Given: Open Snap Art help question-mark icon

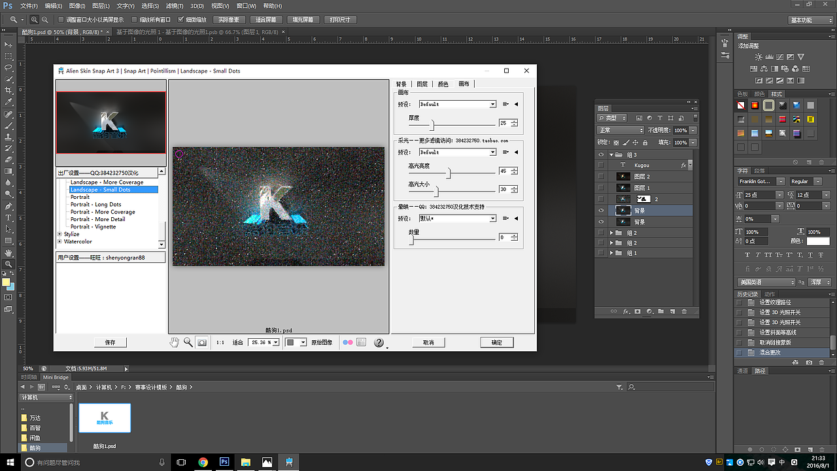Looking at the screenshot, I should point(379,342).
